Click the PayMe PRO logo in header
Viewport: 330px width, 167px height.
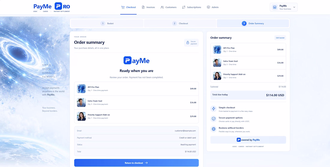(x=52, y=7)
